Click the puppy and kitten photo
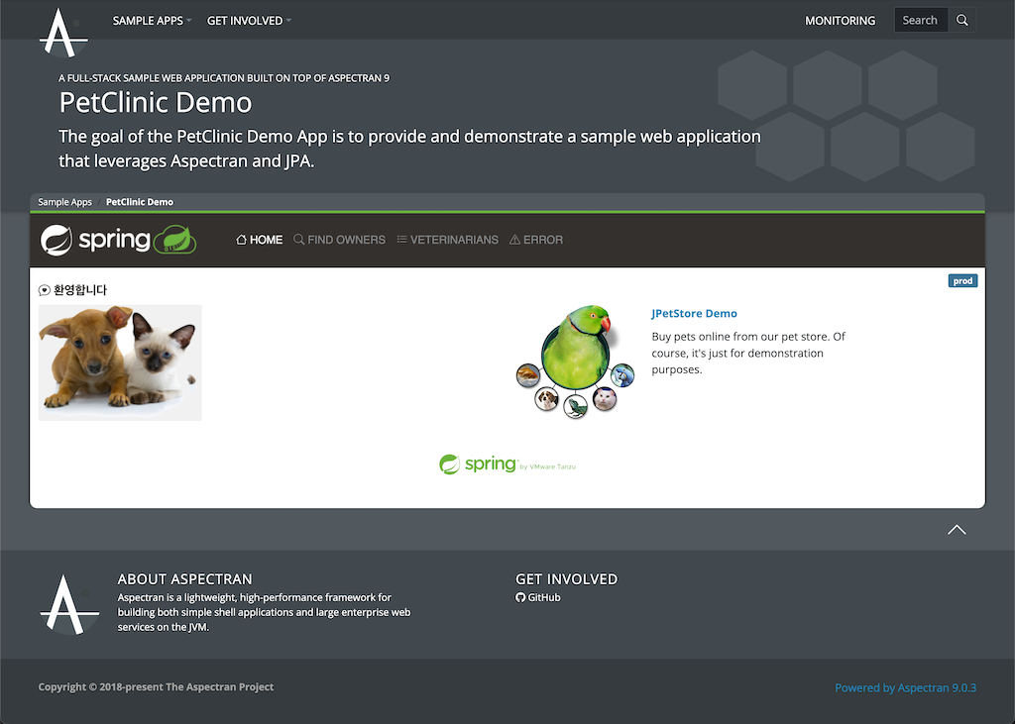Screen dimensions: 1015x724 pyautogui.click(x=120, y=362)
